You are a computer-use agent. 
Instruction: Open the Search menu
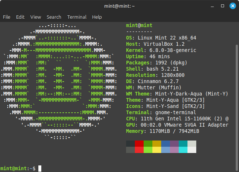point(54,17)
